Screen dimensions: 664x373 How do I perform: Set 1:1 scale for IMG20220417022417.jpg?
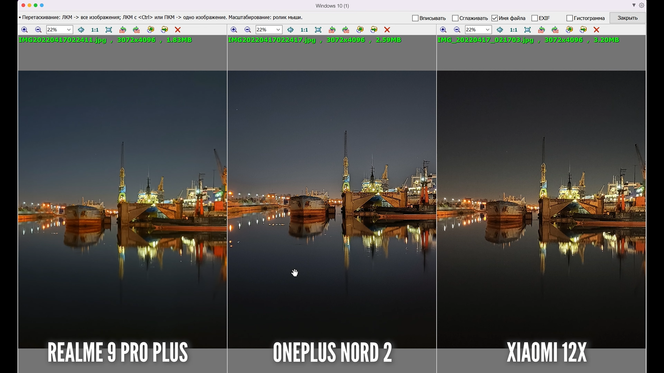point(305,30)
